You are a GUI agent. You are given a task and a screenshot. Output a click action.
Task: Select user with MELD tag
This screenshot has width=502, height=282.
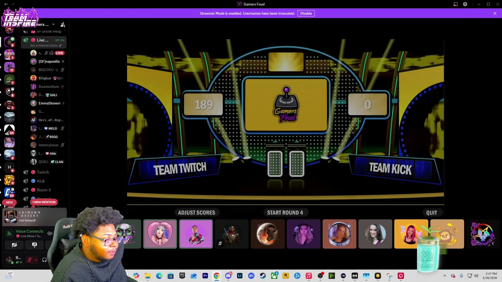(x=48, y=128)
